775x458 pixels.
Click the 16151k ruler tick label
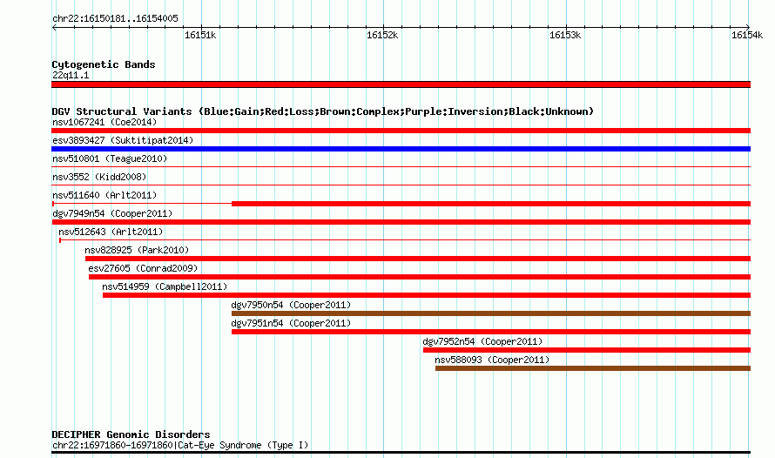[x=200, y=35]
